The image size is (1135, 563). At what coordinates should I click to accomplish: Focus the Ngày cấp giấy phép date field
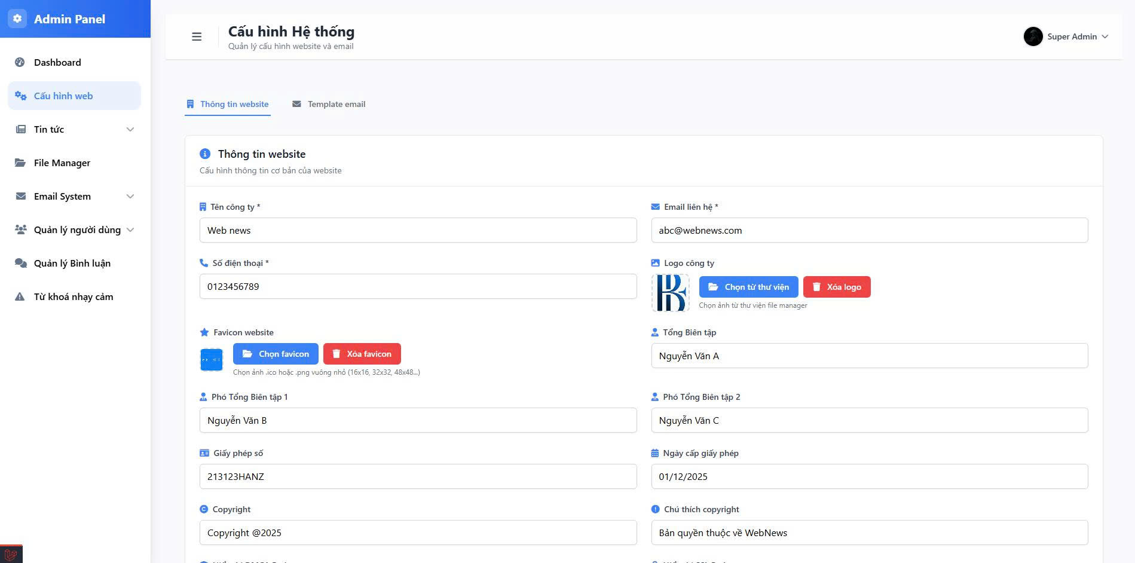(x=869, y=476)
